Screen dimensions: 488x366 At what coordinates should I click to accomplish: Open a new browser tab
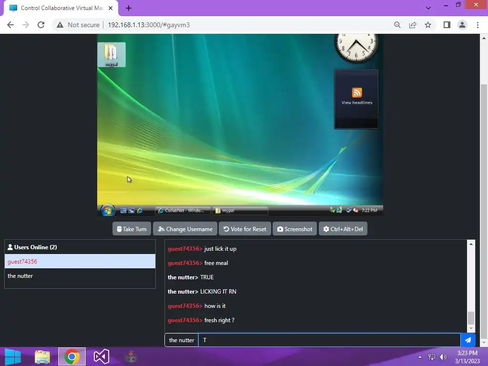coord(129,8)
